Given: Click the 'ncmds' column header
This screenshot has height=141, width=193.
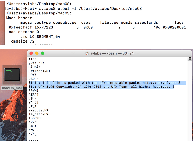Looking at the screenshot, I should [x=126, y=22].
